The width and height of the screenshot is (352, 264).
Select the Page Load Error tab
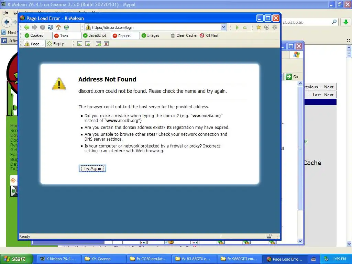coord(34,44)
